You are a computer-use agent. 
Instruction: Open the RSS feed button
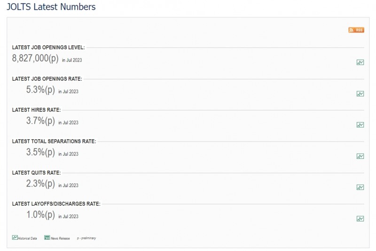[x=356, y=30]
